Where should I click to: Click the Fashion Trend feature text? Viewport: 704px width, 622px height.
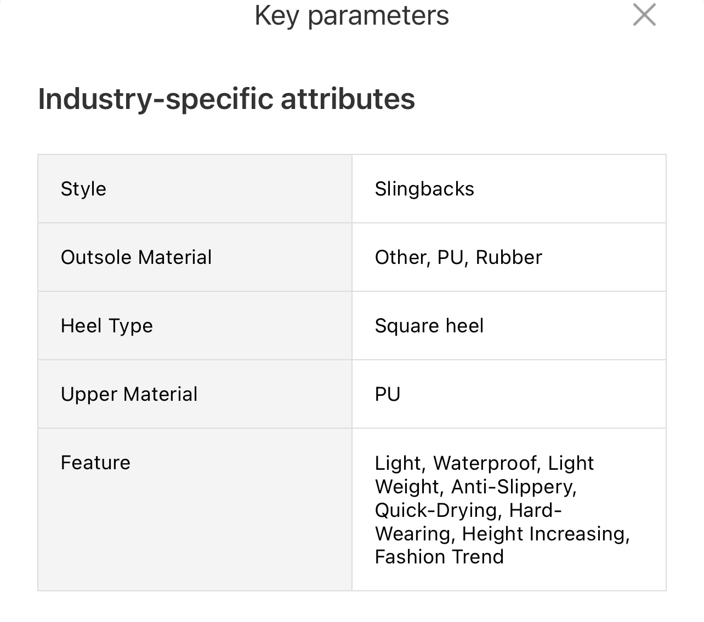tap(439, 557)
